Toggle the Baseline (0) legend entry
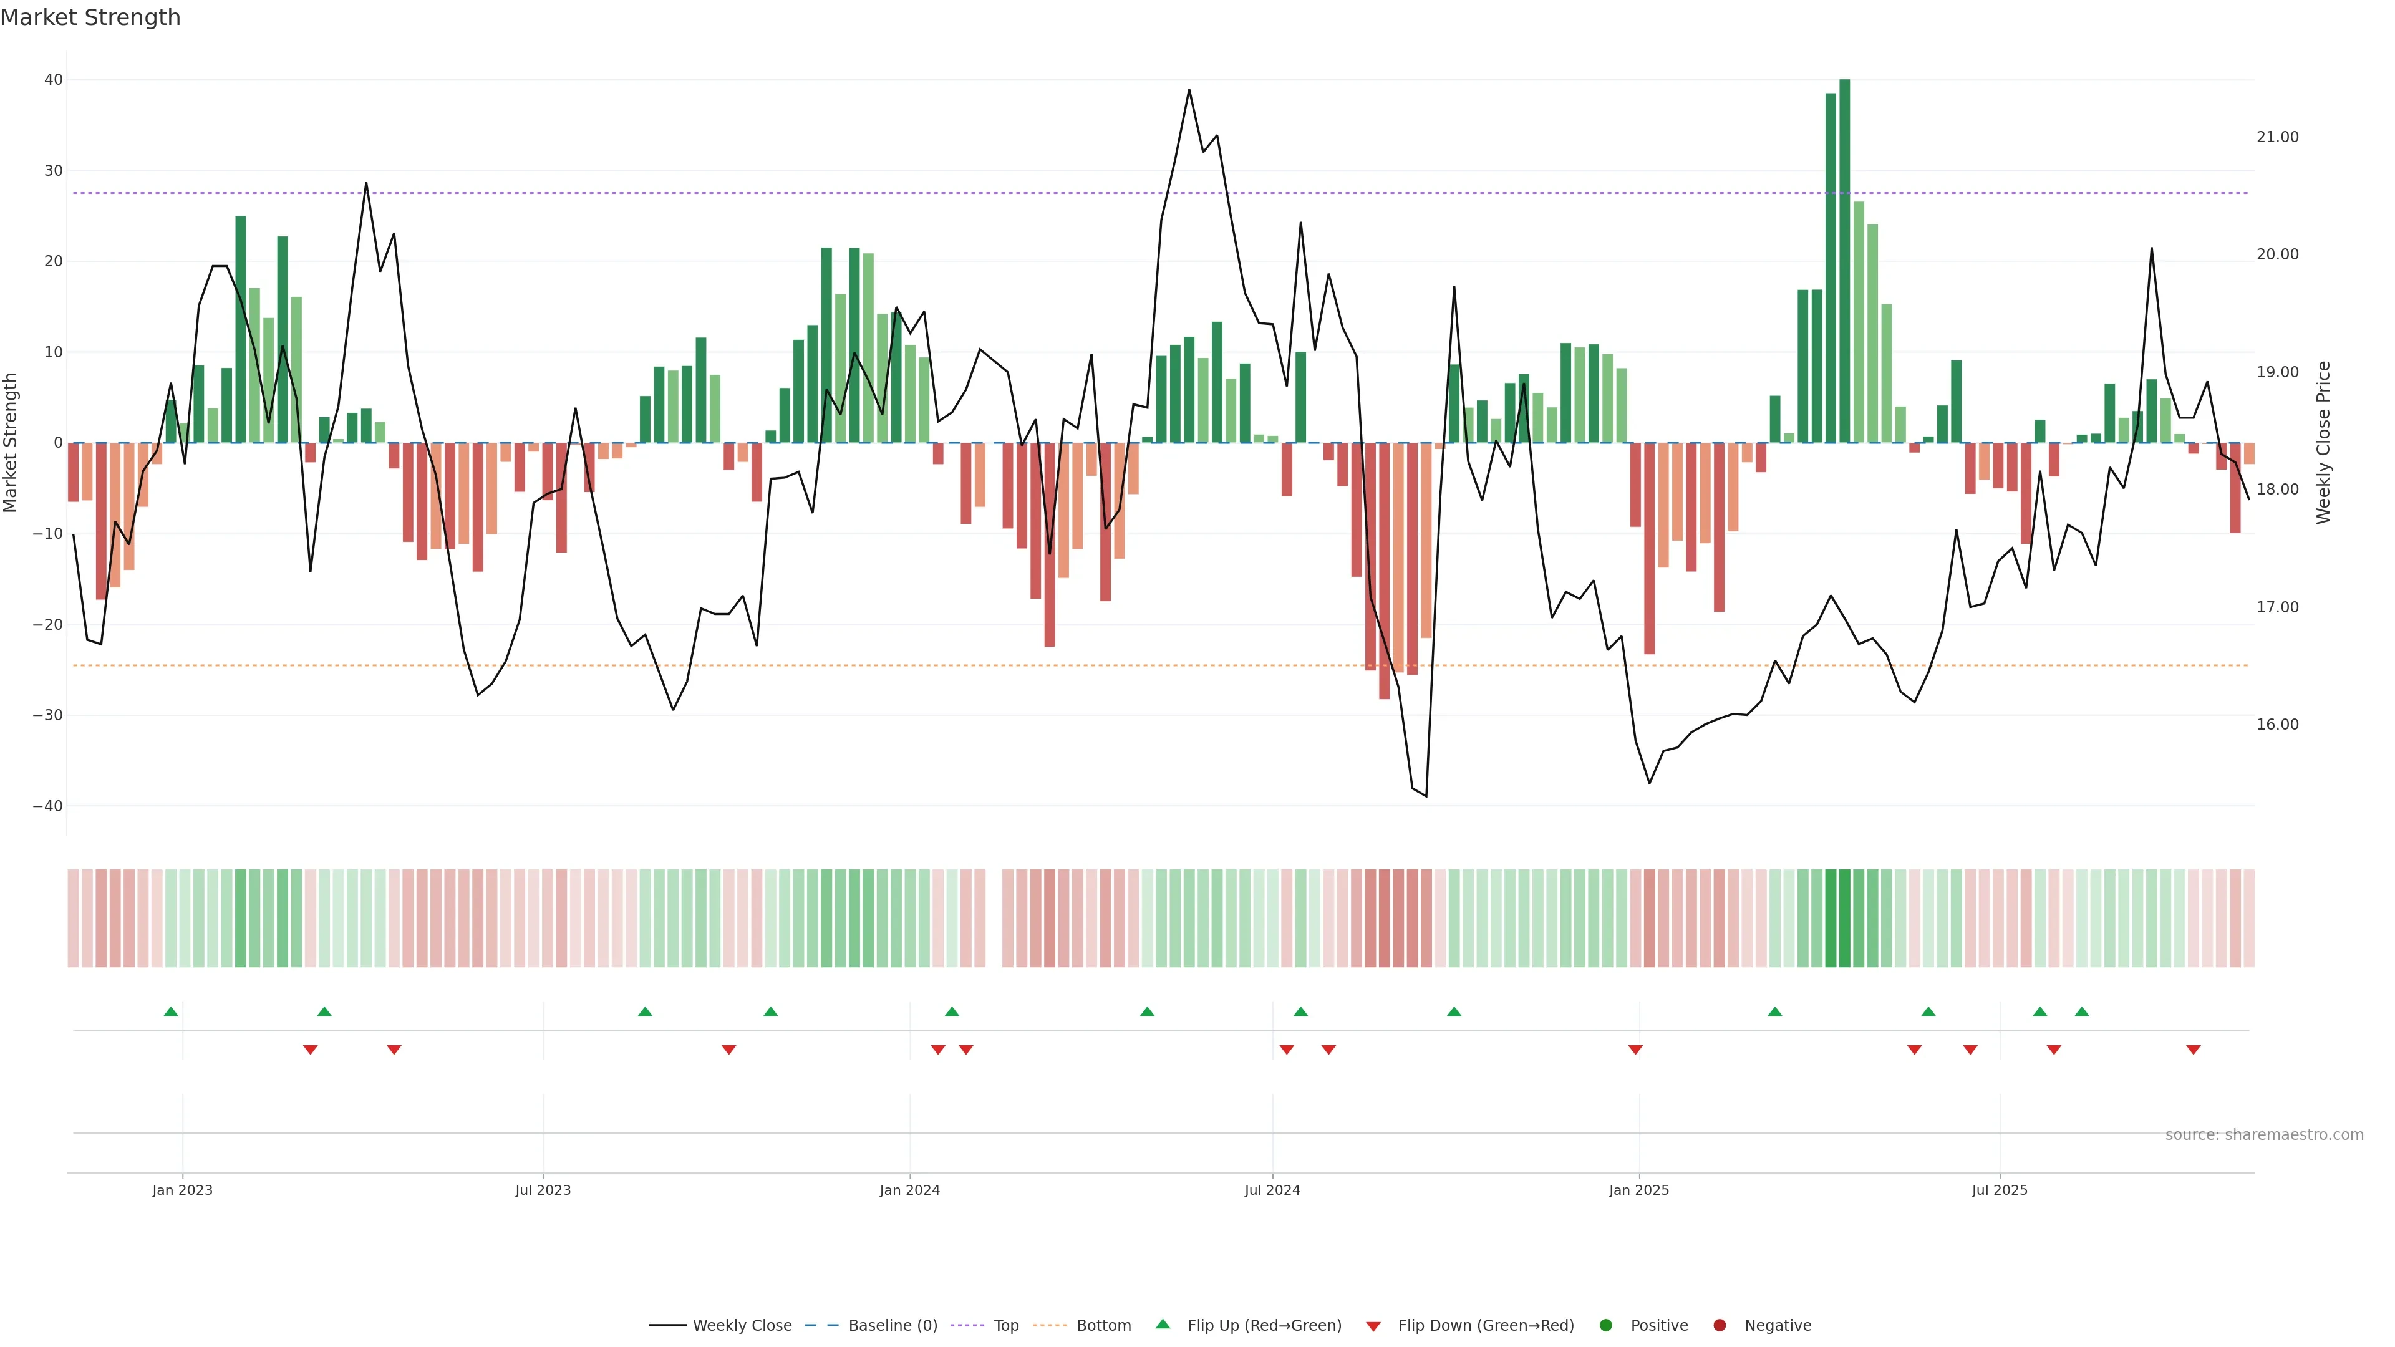 [x=879, y=1326]
